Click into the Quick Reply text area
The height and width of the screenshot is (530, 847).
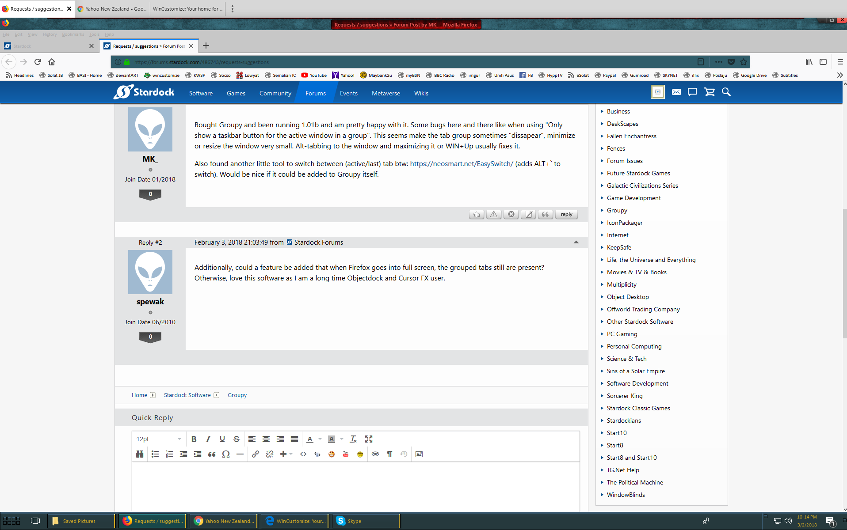tap(356, 486)
